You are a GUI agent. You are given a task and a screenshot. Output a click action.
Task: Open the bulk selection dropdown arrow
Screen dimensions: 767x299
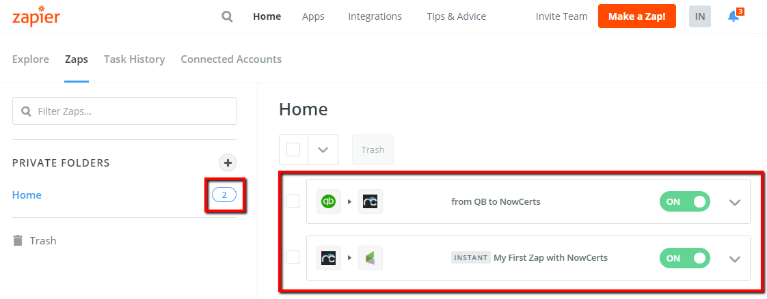[x=323, y=150]
